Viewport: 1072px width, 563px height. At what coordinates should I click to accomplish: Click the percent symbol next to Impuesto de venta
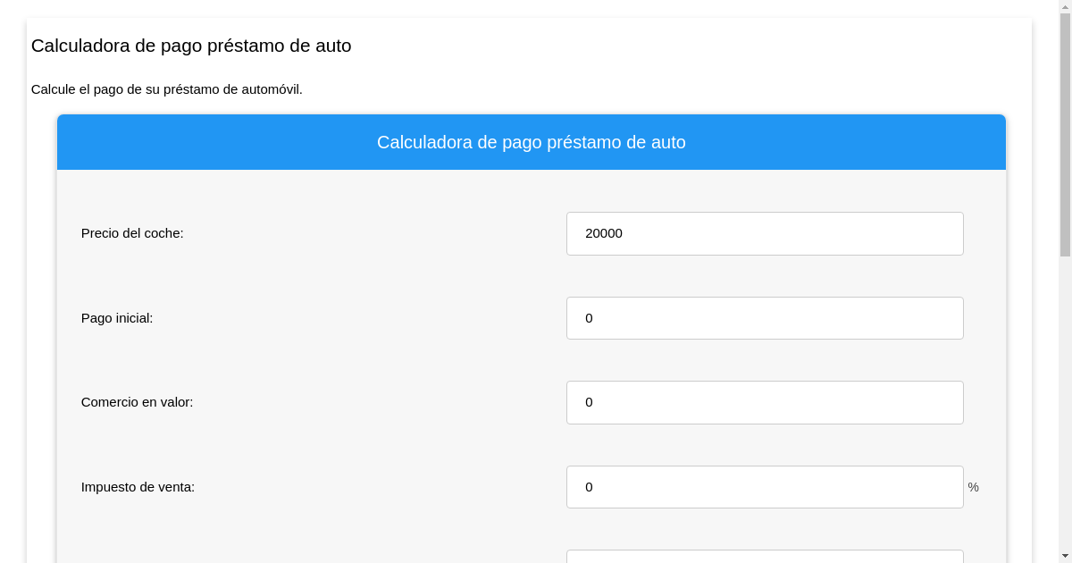tap(973, 487)
